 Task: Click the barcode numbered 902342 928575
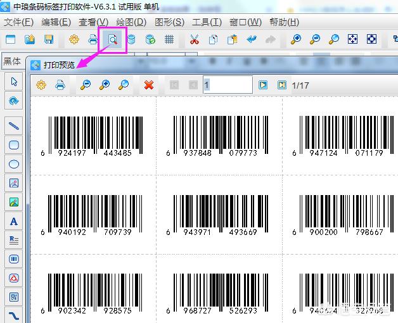click(92, 294)
